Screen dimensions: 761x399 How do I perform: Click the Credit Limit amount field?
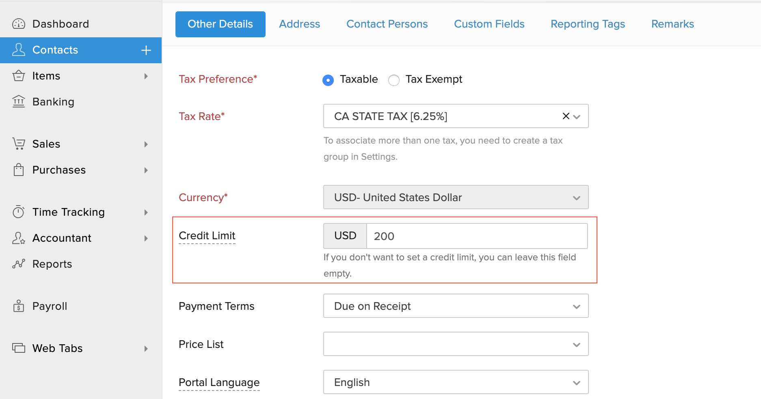pyautogui.click(x=477, y=236)
